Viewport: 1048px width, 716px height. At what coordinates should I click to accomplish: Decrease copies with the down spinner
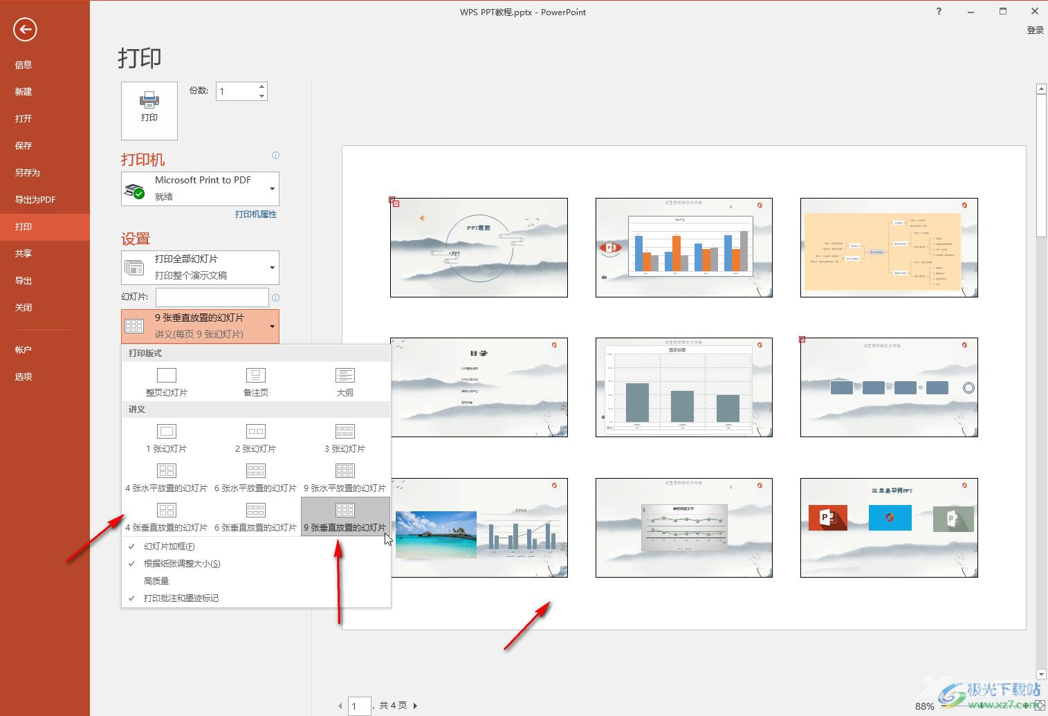point(261,96)
